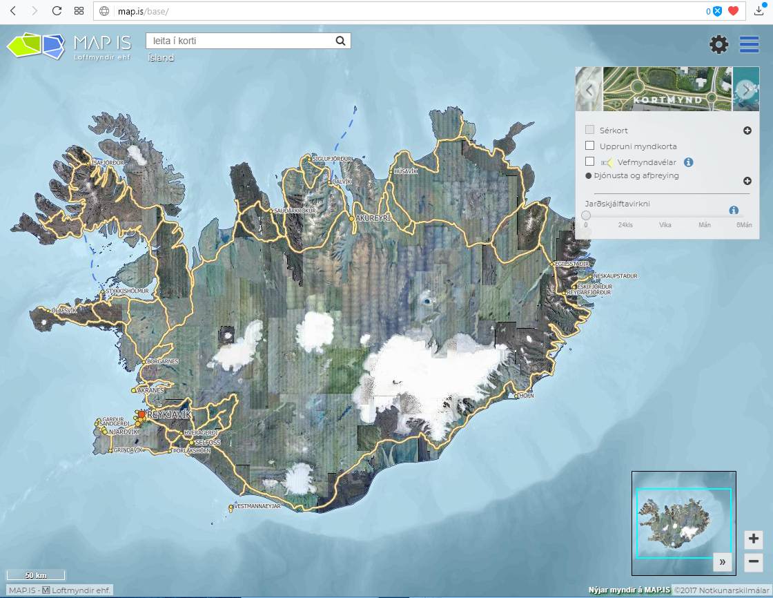Click the 'leita í korti' search field
Screen dimensions: 773x598
pyautogui.click(x=239, y=41)
